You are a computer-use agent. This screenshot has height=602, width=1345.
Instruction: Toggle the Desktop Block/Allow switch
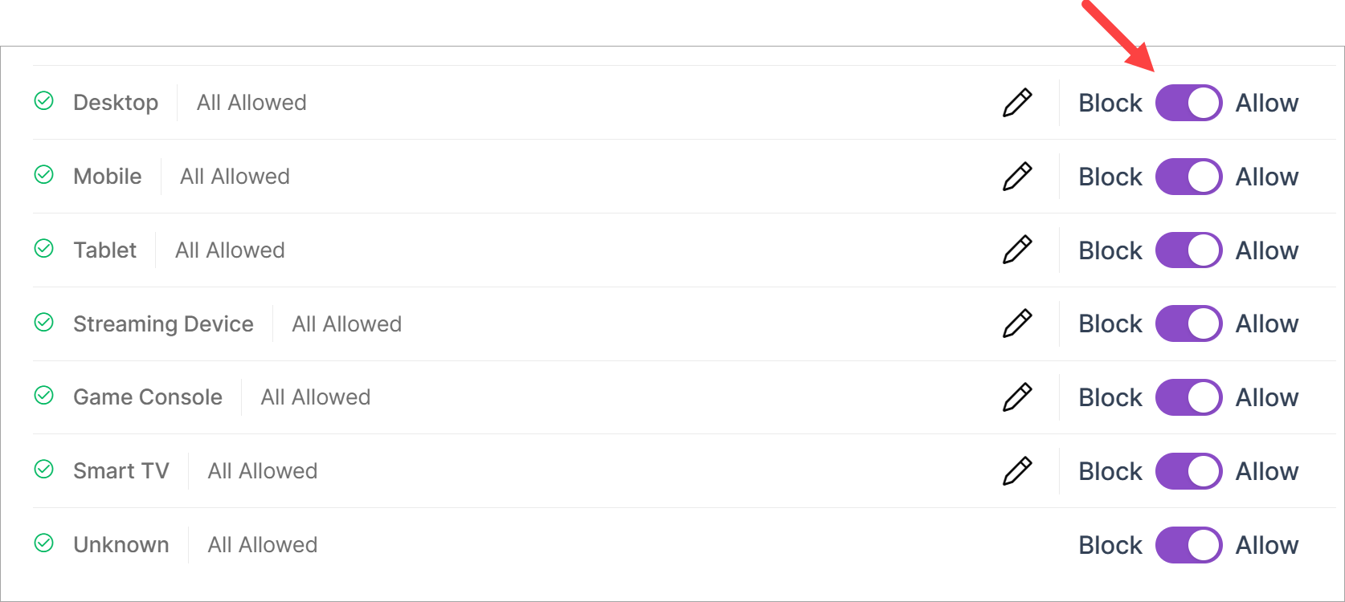pos(1188,103)
